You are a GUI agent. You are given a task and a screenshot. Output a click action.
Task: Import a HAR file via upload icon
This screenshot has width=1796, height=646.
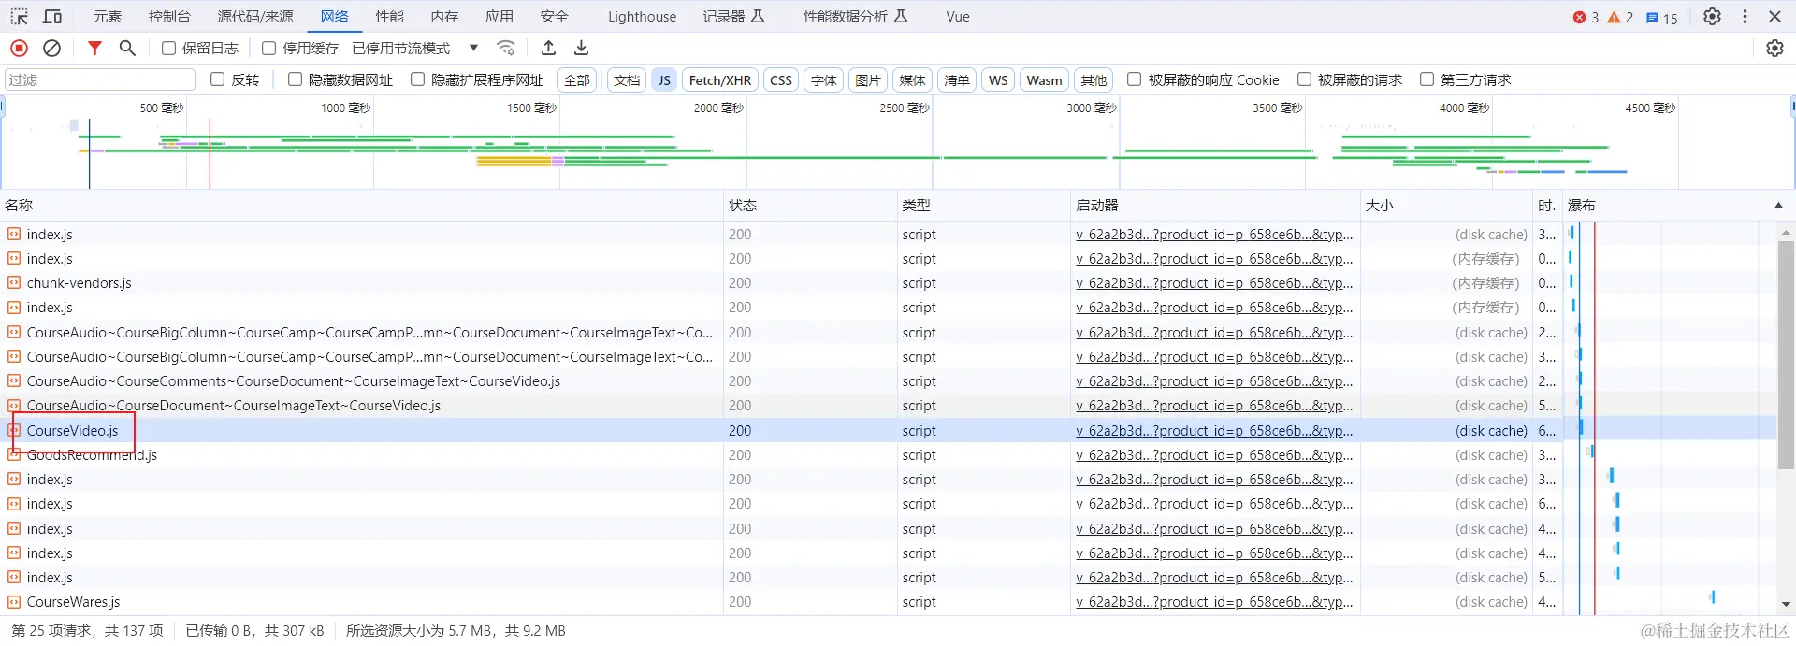549,48
